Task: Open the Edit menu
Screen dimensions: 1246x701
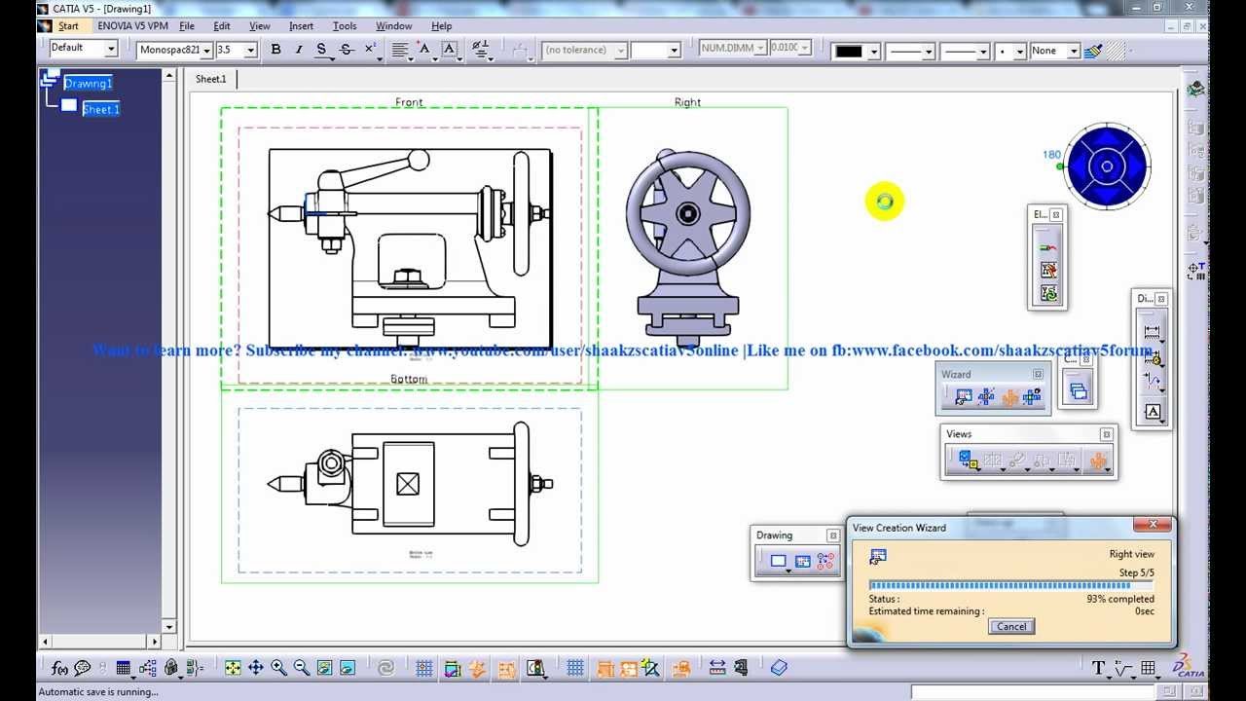Action: [222, 26]
